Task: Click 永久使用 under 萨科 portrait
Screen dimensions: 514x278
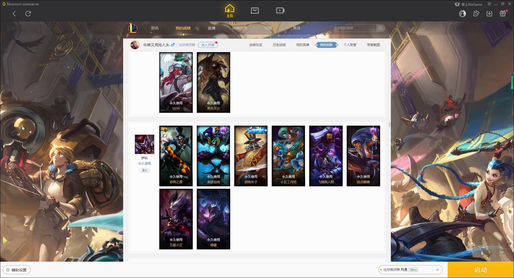Action: [145, 163]
